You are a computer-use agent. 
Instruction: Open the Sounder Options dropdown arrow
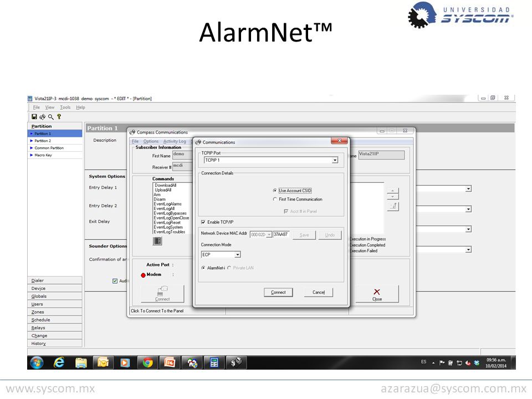pyautogui.click(x=468, y=250)
